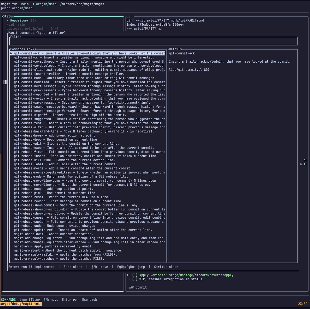310x309 pixels.
Task: Select git-rebase-edit command row
Action: pyautogui.click(x=88, y=144)
